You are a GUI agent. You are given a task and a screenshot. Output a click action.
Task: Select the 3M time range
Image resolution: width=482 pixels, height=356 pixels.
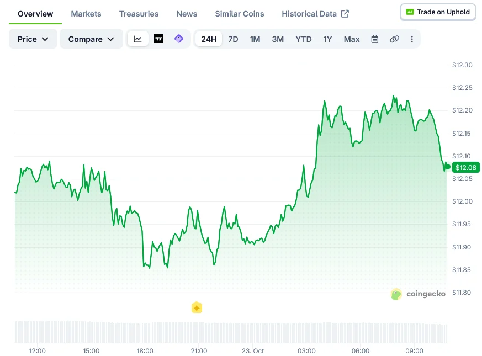click(x=278, y=39)
